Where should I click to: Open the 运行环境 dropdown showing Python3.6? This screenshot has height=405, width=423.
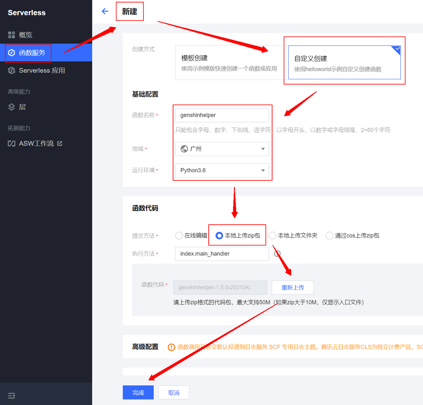222,170
